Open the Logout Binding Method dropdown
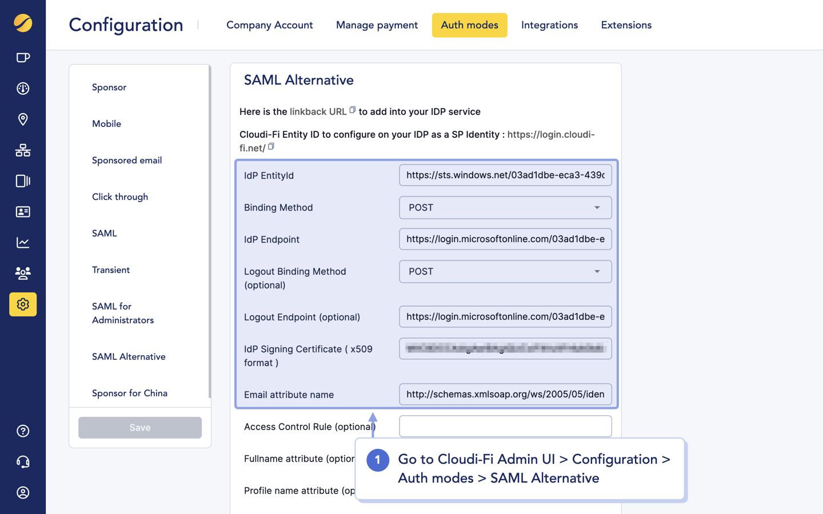This screenshot has width=823, height=514. (x=598, y=271)
